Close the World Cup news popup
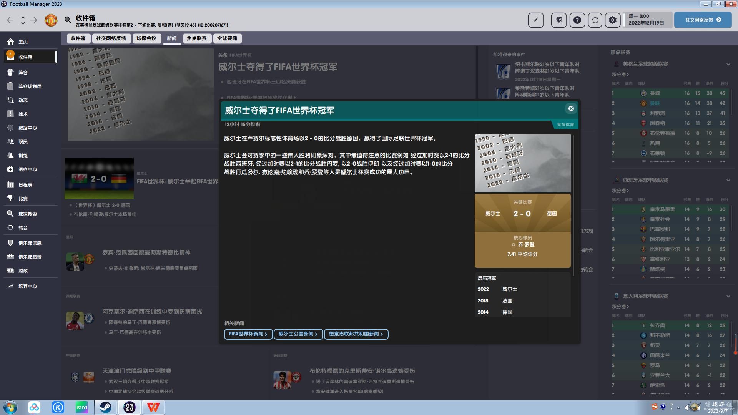The image size is (738, 415). coord(571,109)
